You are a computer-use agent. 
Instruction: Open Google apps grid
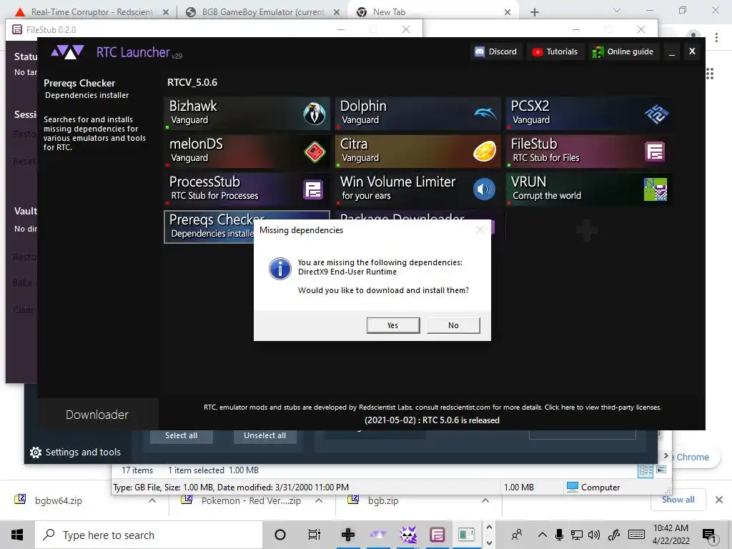coord(710,74)
